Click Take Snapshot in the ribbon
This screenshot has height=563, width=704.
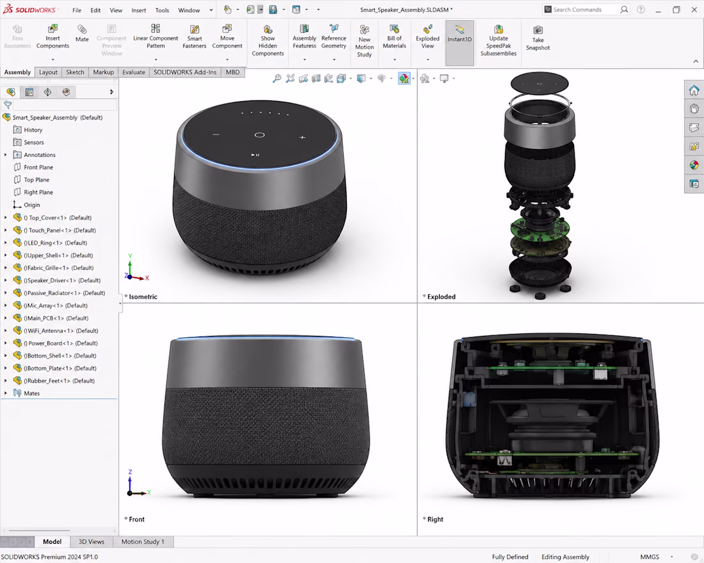click(538, 38)
